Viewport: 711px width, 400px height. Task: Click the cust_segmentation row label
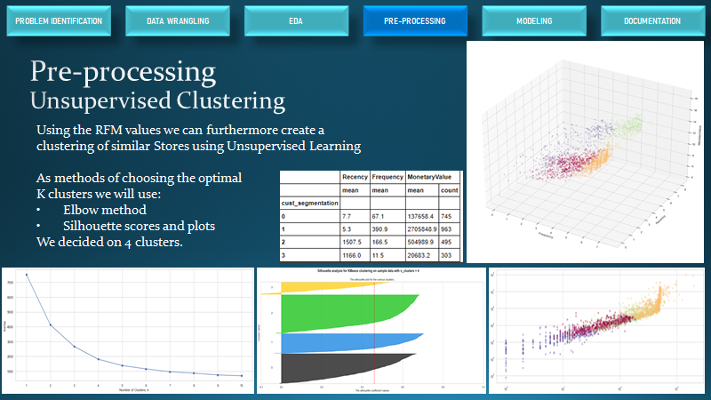[x=309, y=204]
